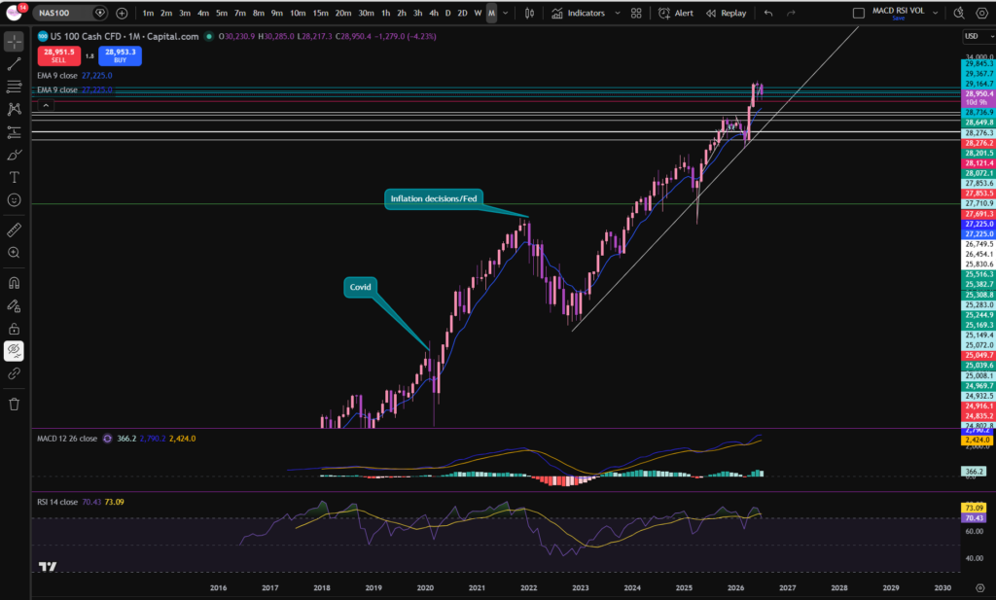The width and height of the screenshot is (996, 600).
Task: Select the brush drawing tool
Action: click(14, 155)
